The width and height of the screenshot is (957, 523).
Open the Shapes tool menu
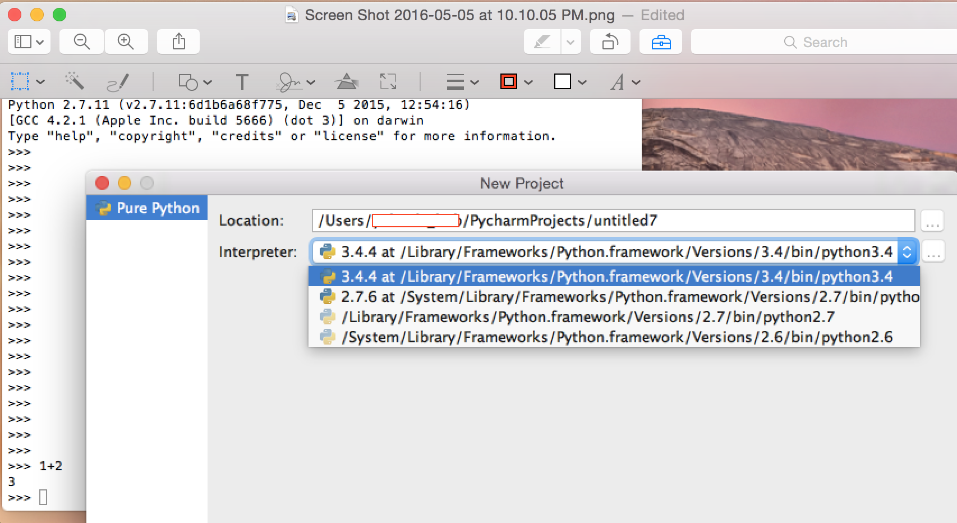(188, 82)
